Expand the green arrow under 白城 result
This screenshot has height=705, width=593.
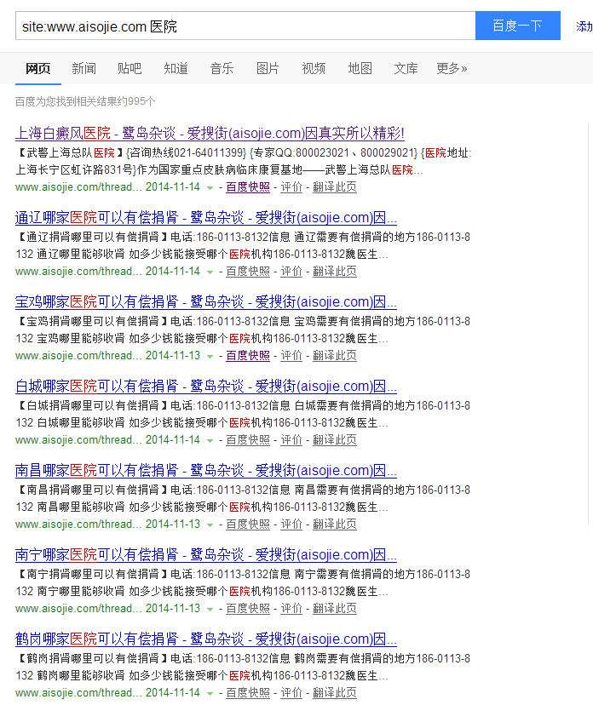210,441
